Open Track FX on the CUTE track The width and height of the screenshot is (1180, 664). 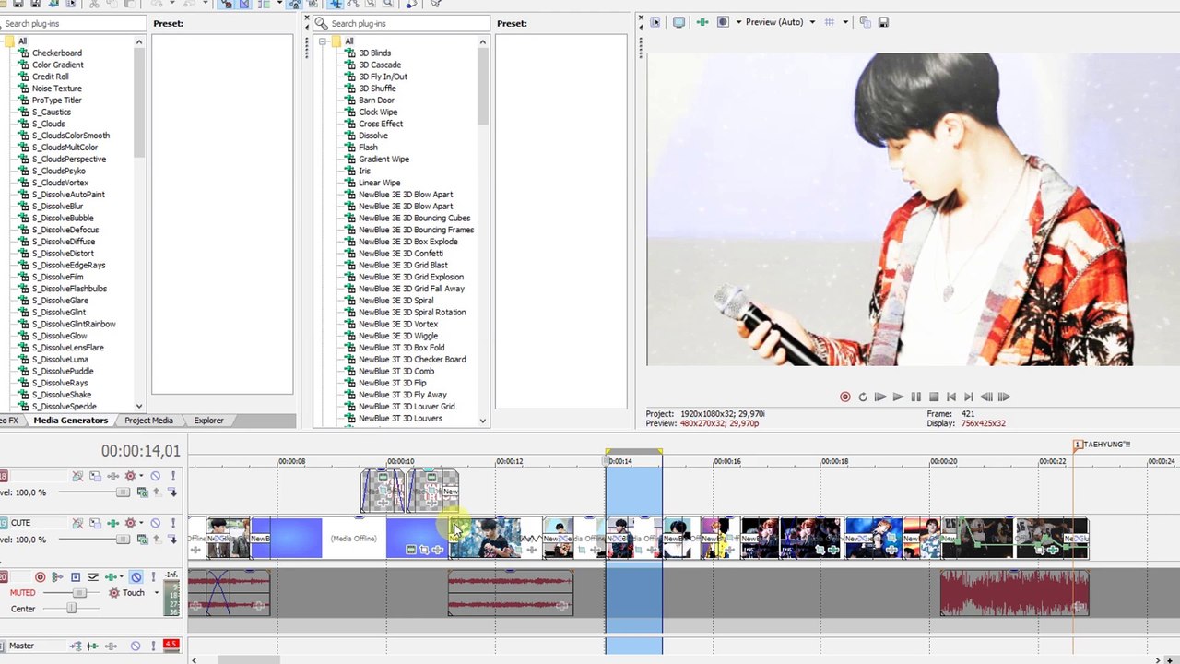click(112, 523)
